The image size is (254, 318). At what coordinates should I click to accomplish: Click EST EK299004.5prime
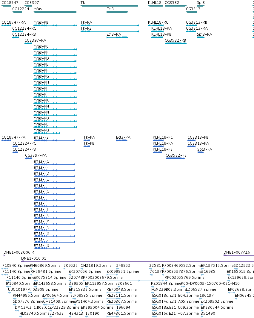pos(97,308)
